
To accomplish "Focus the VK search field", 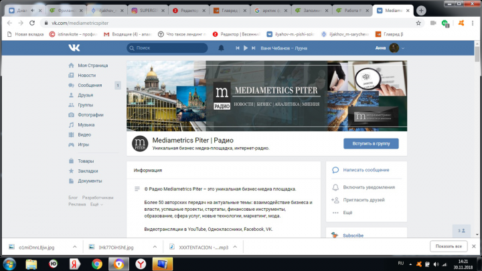I will (167, 48).
